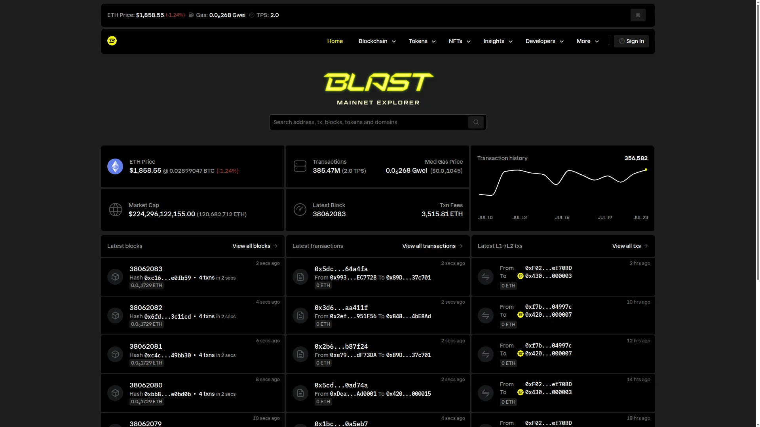Toggle the theme settings icon in top bar
Image resolution: width=760 pixels, height=427 pixels.
(x=638, y=15)
